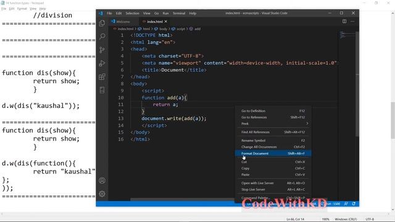Open the Format menu in Notepad
395x222 pixels.
click(x=22, y=9)
